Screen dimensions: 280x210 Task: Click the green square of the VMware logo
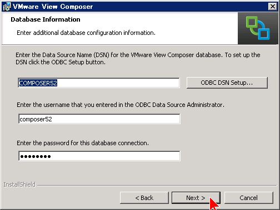(x=252, y=23)
